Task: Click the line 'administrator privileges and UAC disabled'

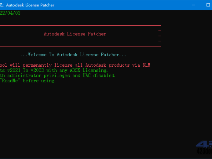Action: [61, 76]
